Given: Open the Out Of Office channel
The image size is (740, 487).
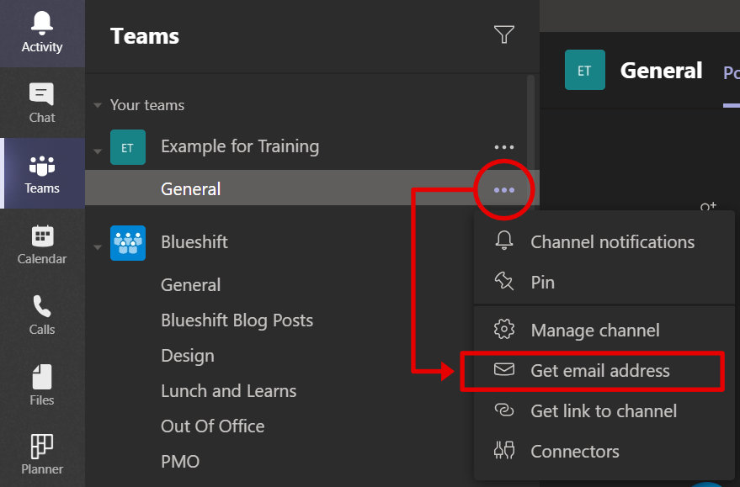Looking at the screenshot, I should [212, 426].
